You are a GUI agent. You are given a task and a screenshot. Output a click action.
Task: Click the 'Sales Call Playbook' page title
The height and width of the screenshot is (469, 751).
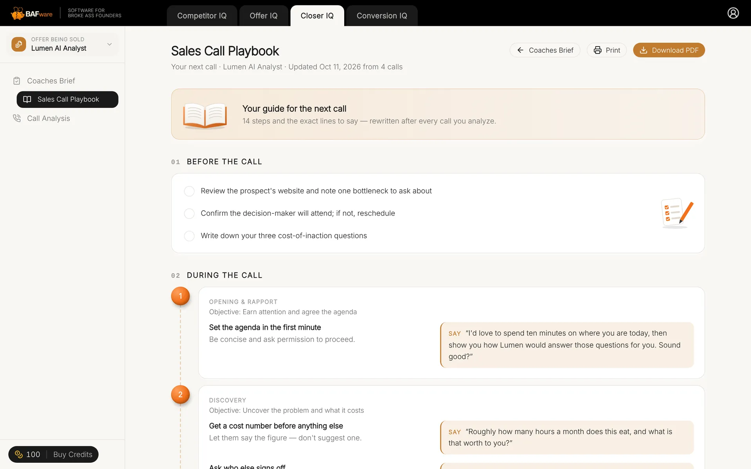225,51
